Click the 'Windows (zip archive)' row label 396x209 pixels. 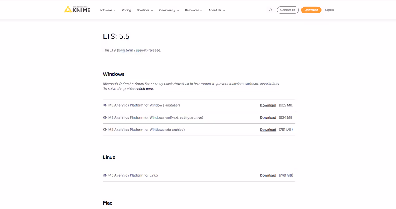[x=143, y=130]
